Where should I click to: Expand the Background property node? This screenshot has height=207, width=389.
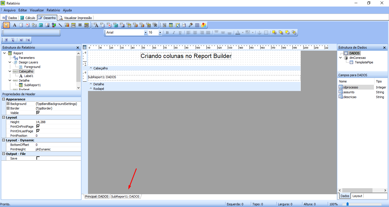(8, 104)
